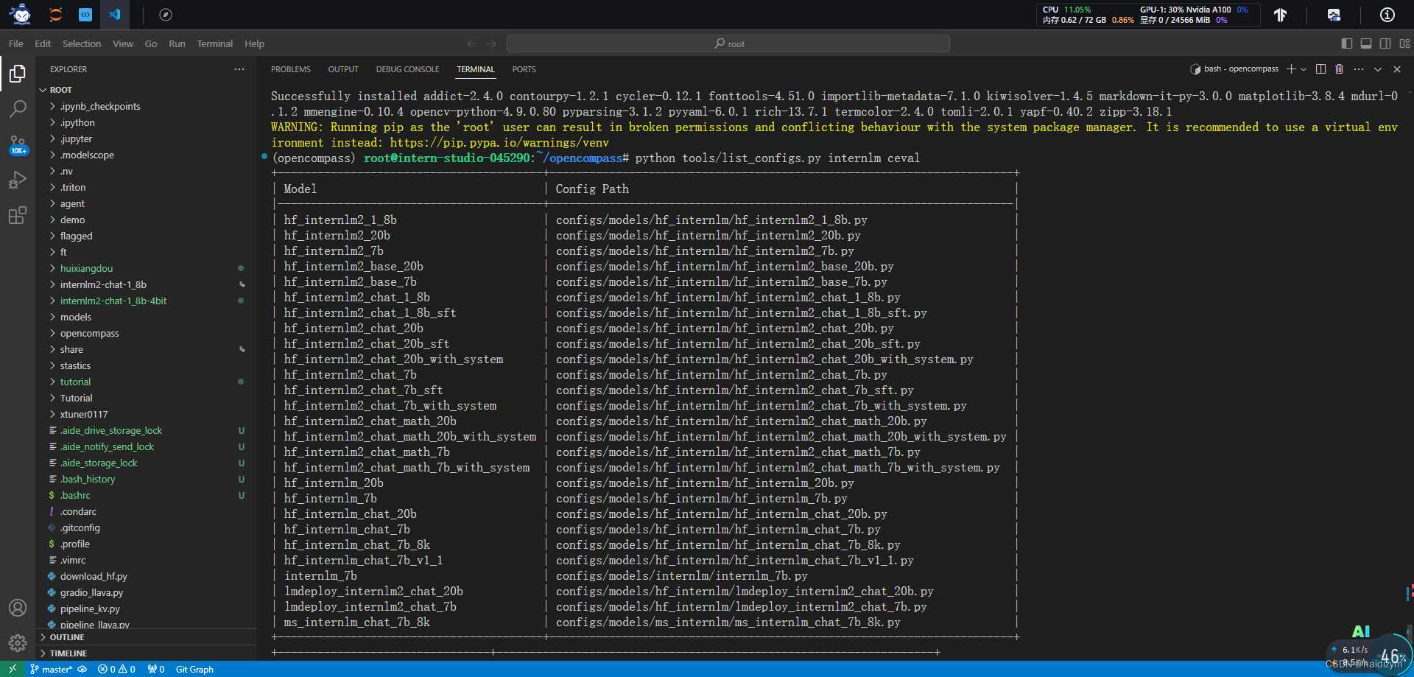Open gradio_llava.py file

click(x=146, y=592)
